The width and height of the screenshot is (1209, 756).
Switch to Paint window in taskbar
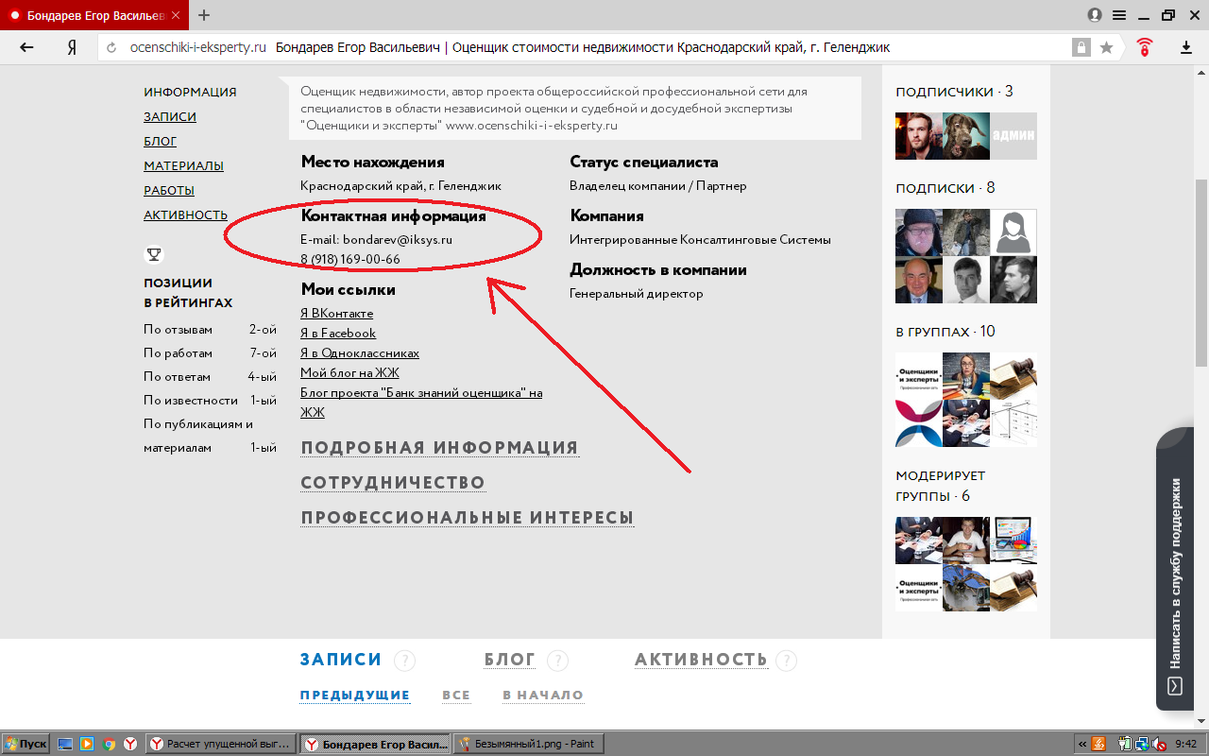pos(527,744)
